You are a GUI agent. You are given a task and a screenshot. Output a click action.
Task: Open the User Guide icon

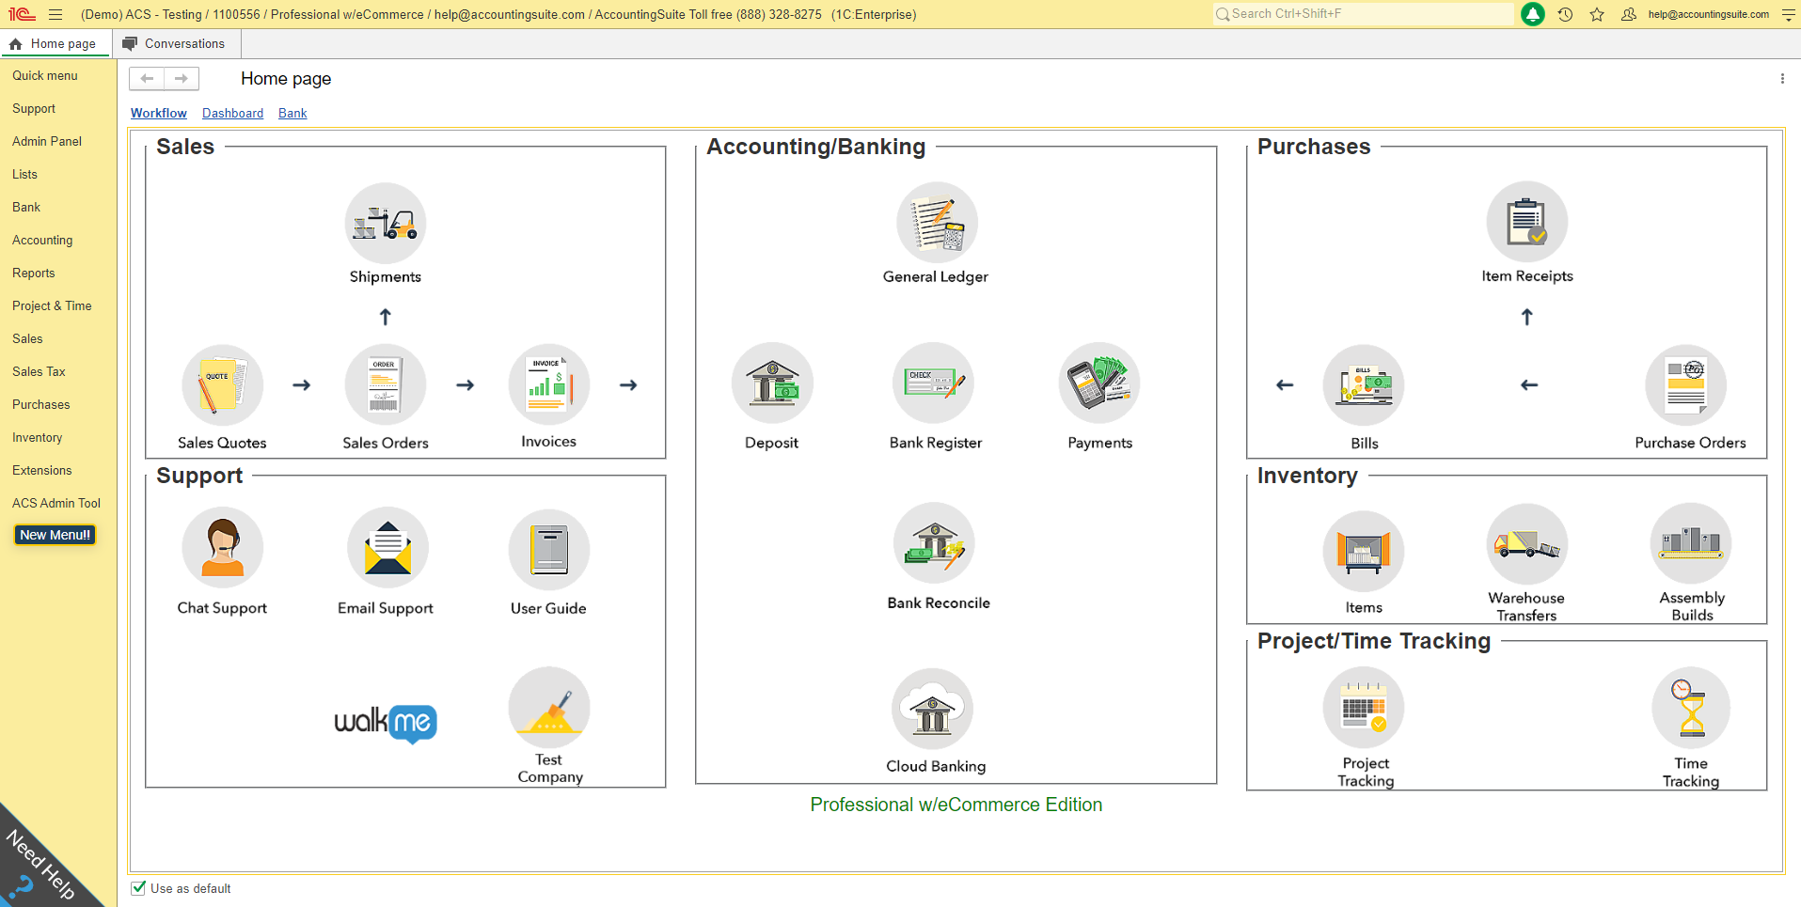pyautogui.click(x=549, y=550)
